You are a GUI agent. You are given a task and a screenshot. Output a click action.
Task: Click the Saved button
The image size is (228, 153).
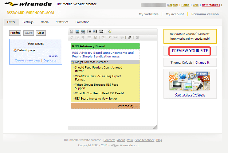click(x=29, y=33)
